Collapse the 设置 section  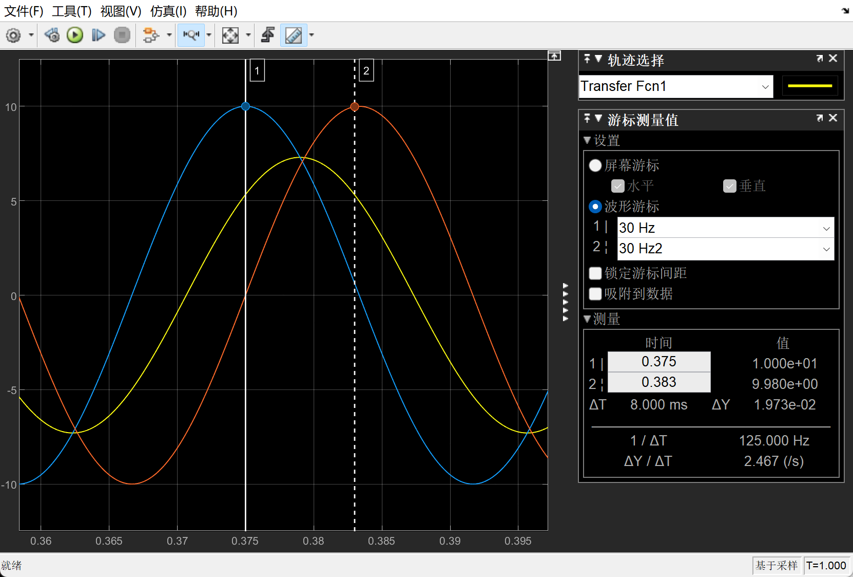click(587, 140)
